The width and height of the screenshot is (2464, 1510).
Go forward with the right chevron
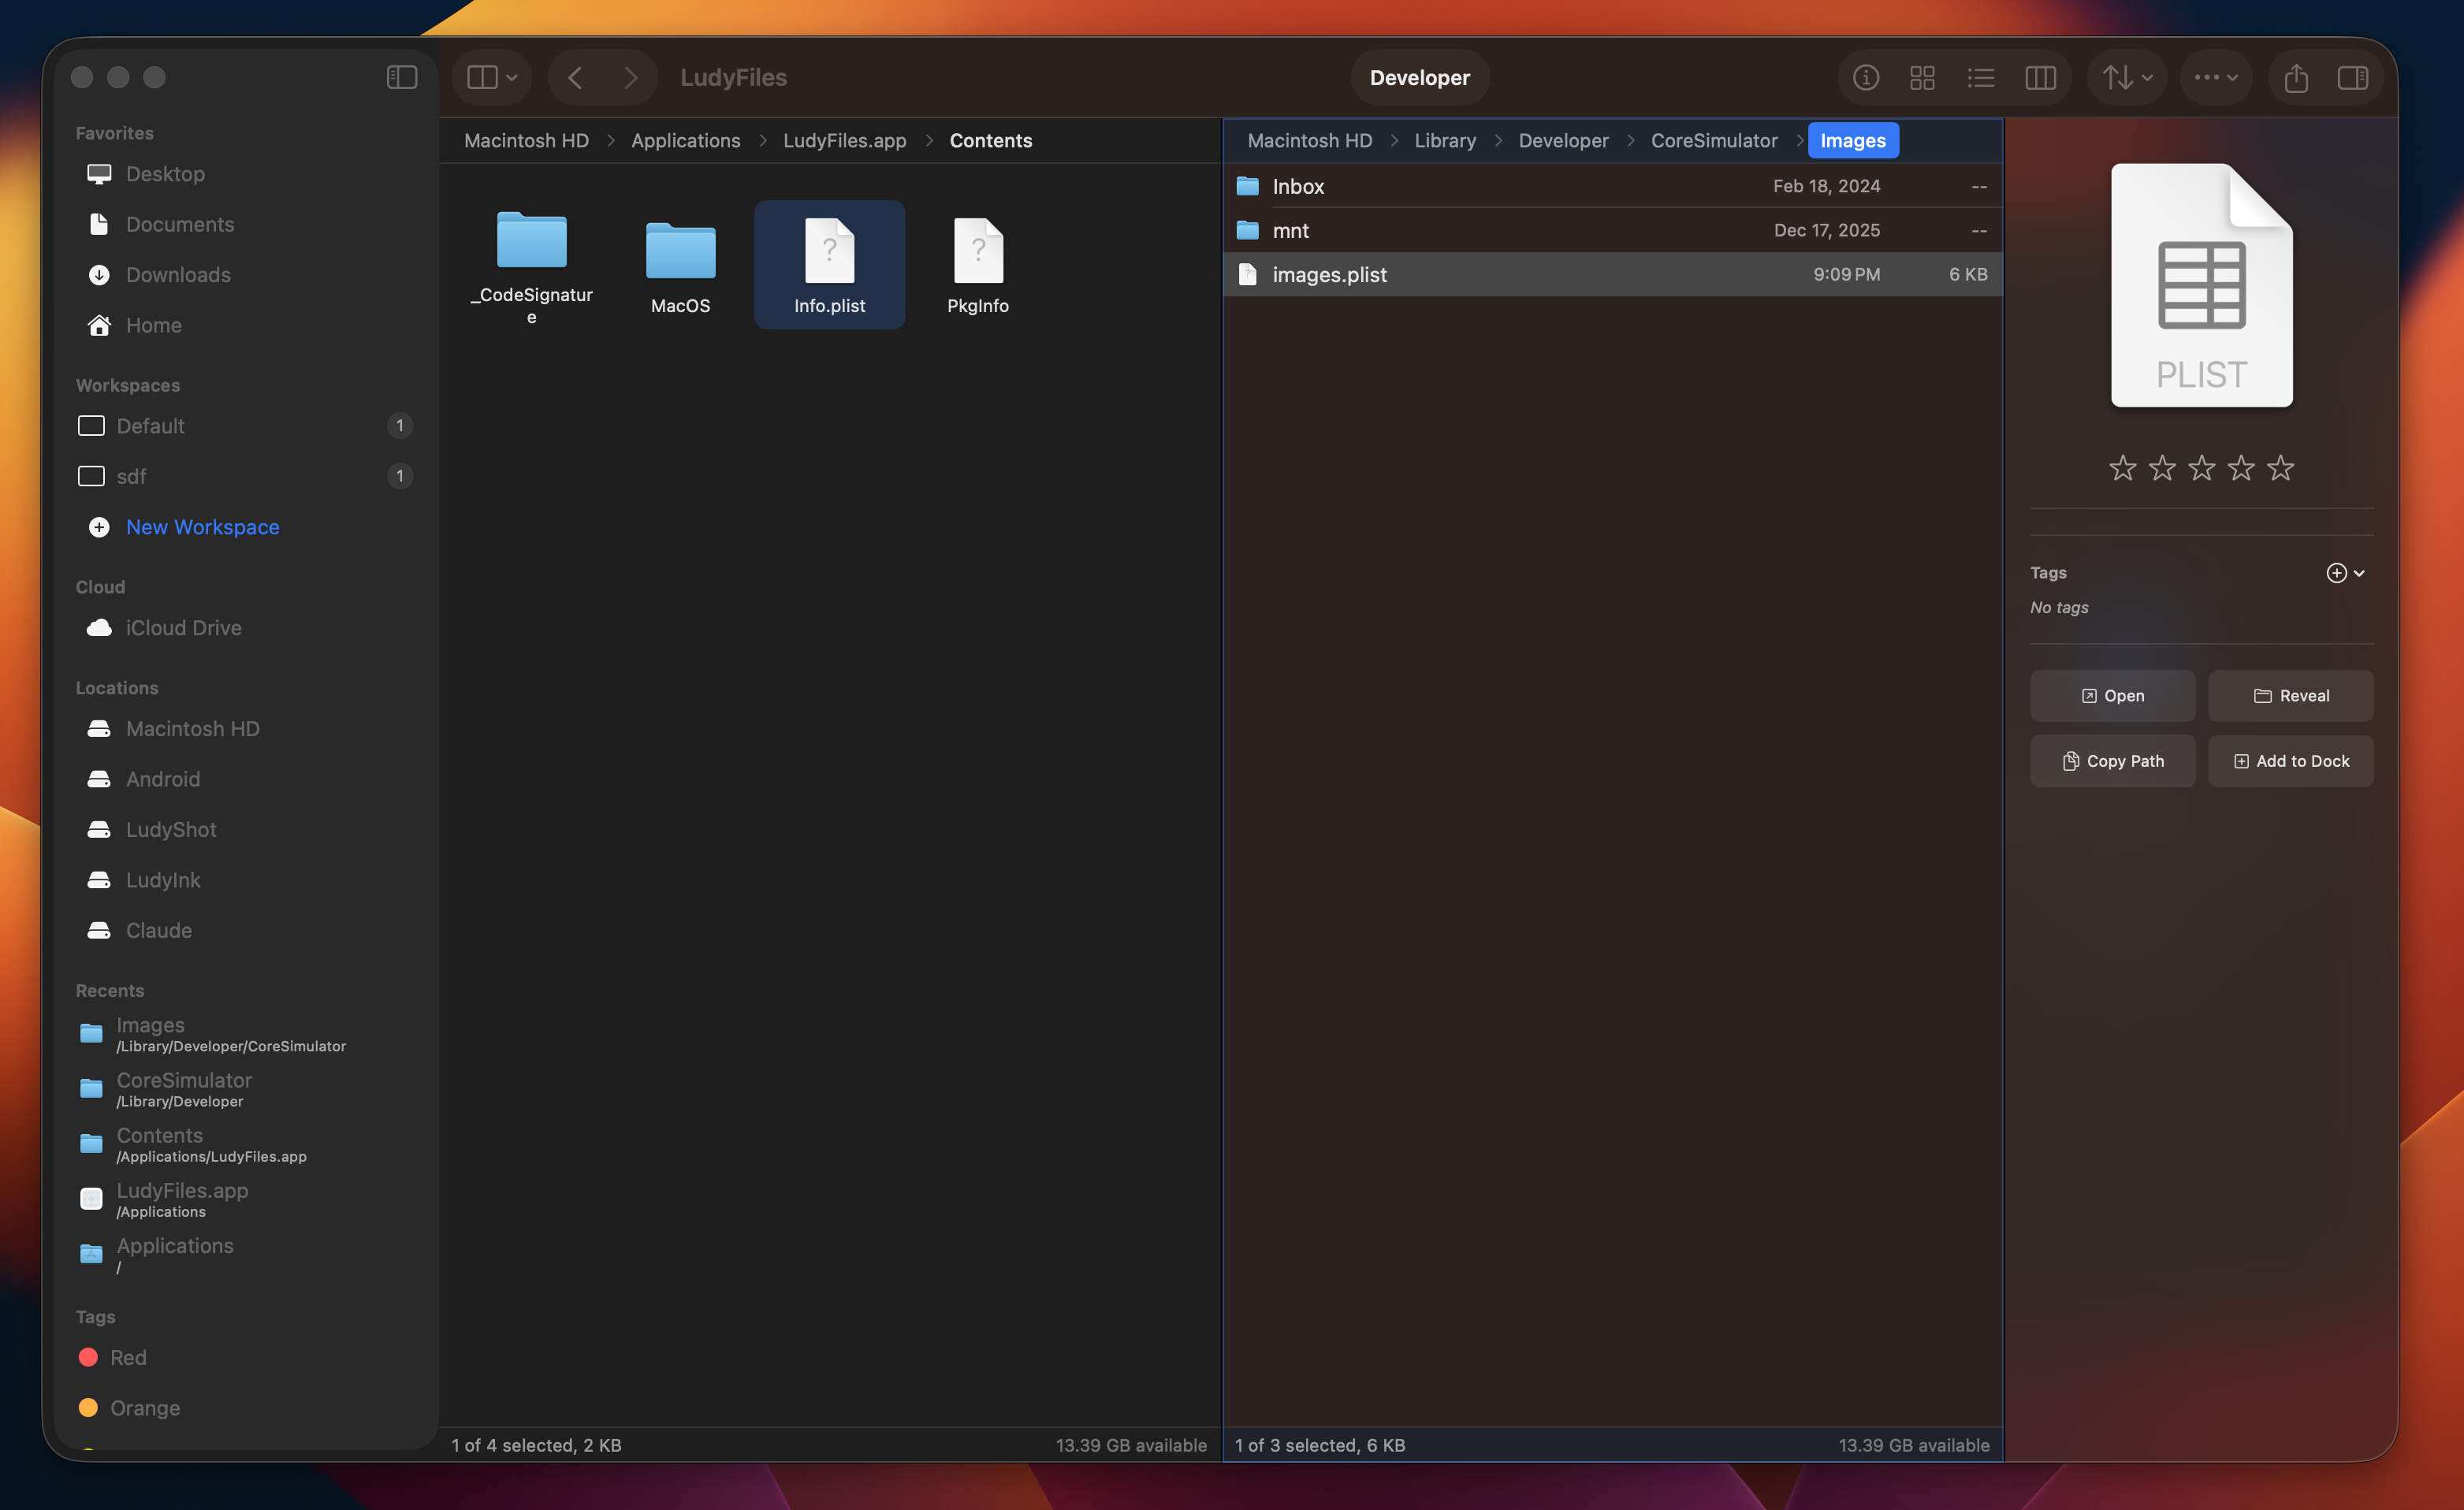pos(630,77)
